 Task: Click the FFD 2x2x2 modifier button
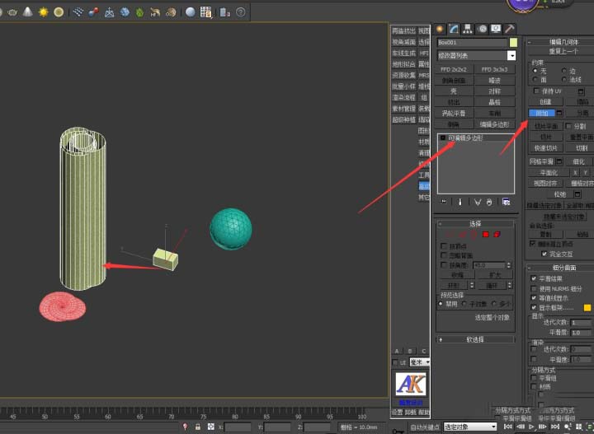[454, 69]
